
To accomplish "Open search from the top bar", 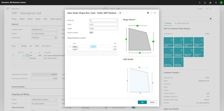I will [200, 2].
